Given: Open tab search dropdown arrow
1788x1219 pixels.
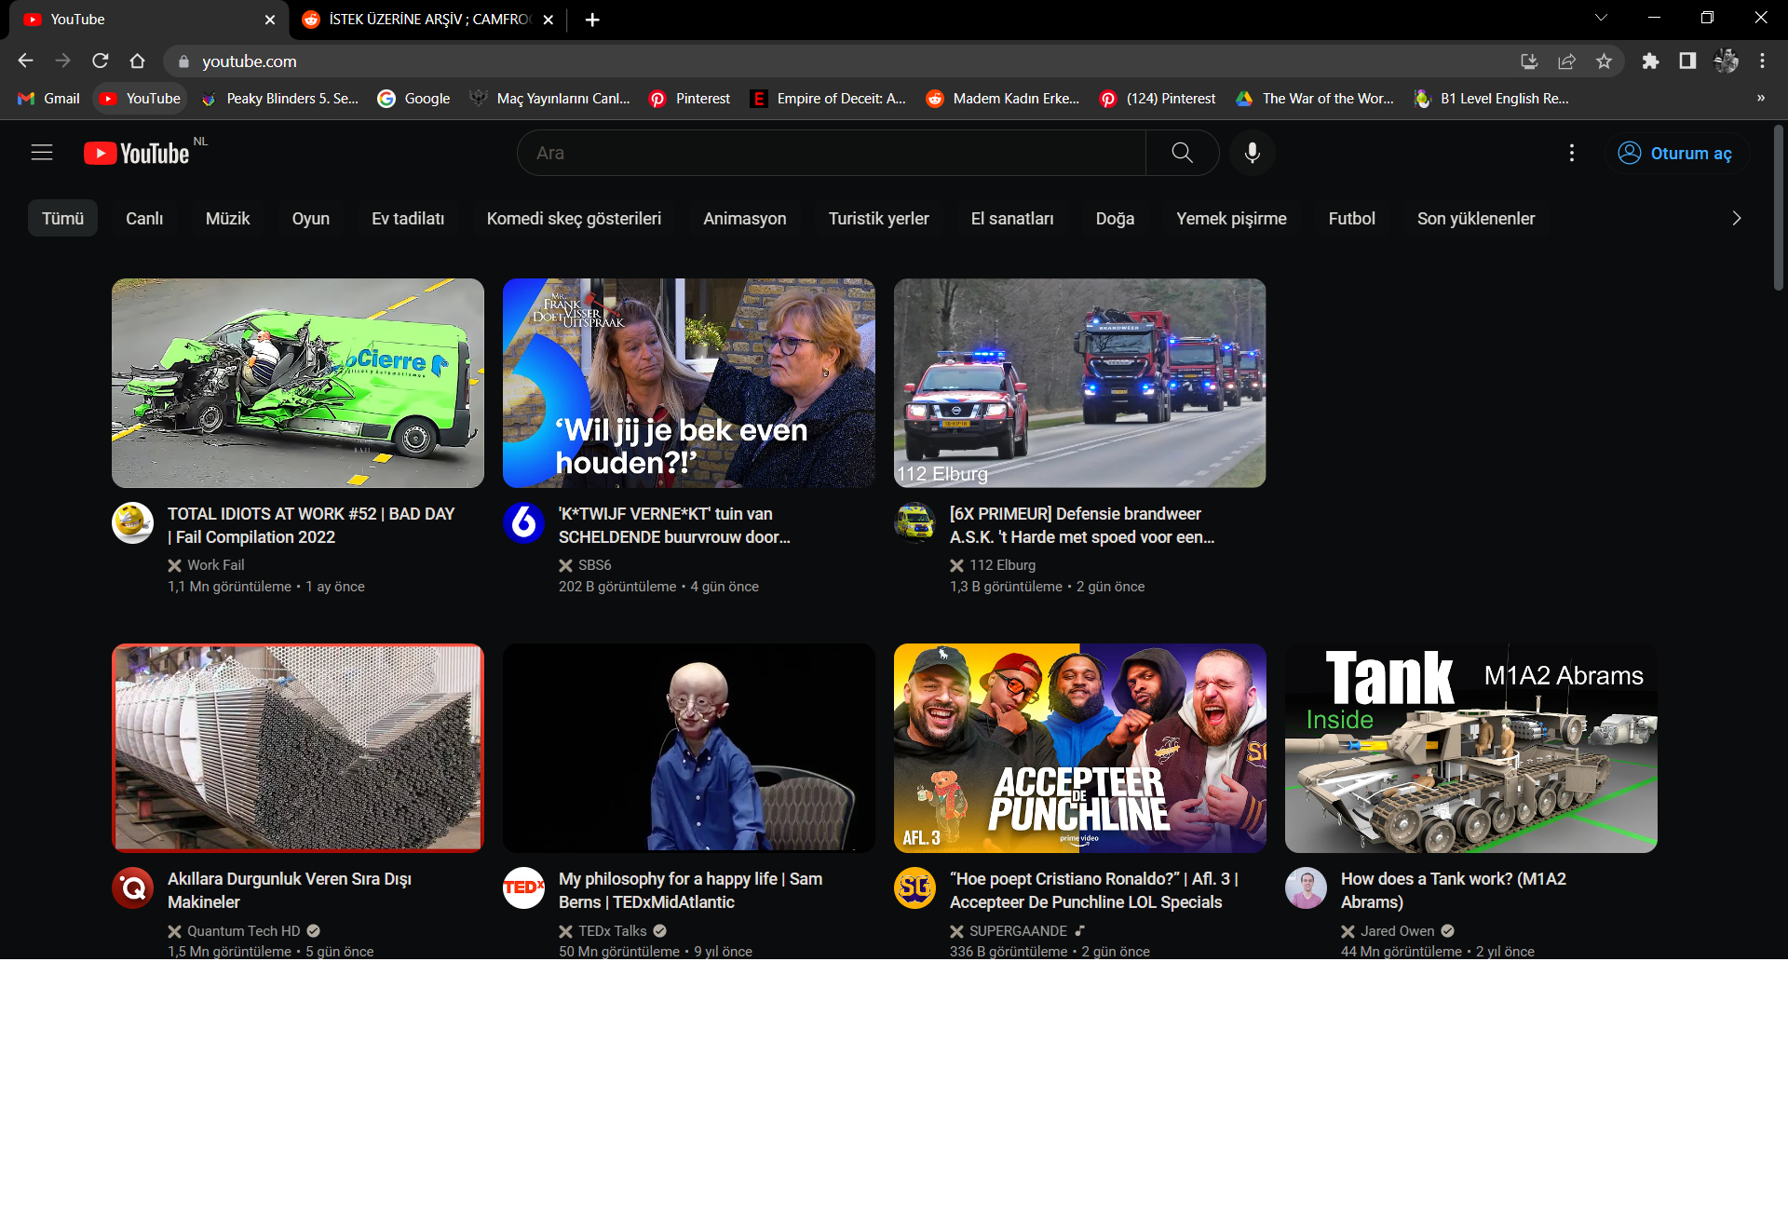Looking at the screenshot, I should click(x=1601, y=19).
